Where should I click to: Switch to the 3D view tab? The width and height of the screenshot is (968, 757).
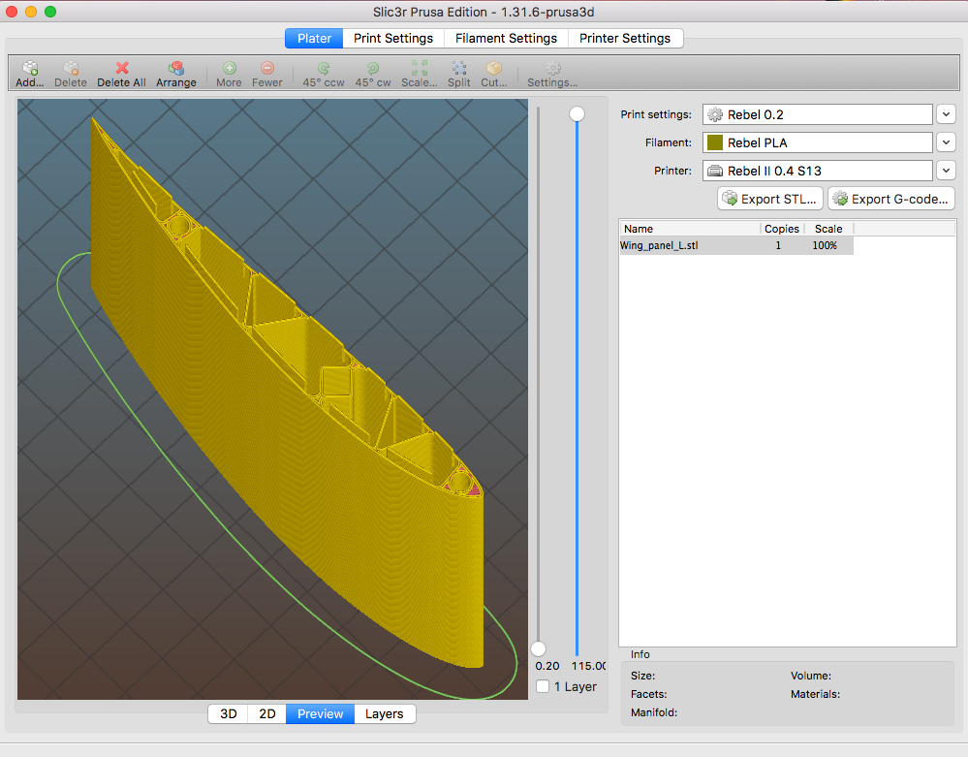[x=229, y=713]
